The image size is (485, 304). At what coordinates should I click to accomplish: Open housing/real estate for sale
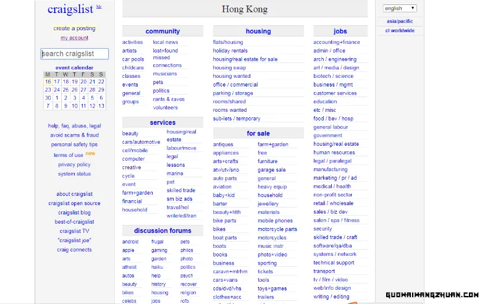[245, 59]
